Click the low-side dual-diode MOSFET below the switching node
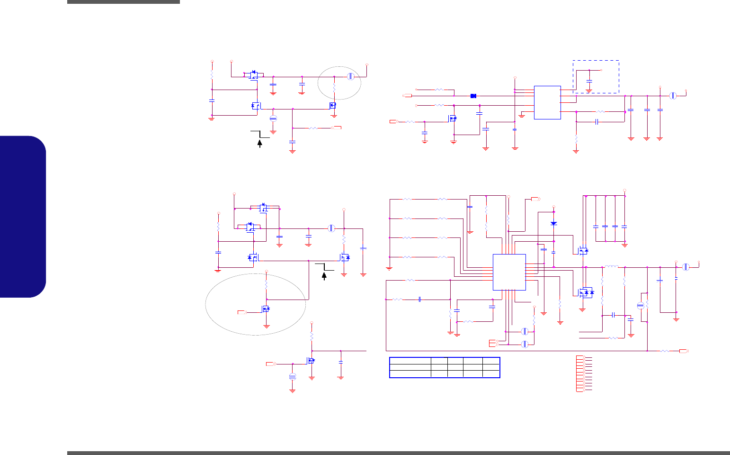730x455 pixels. (587, 292)
